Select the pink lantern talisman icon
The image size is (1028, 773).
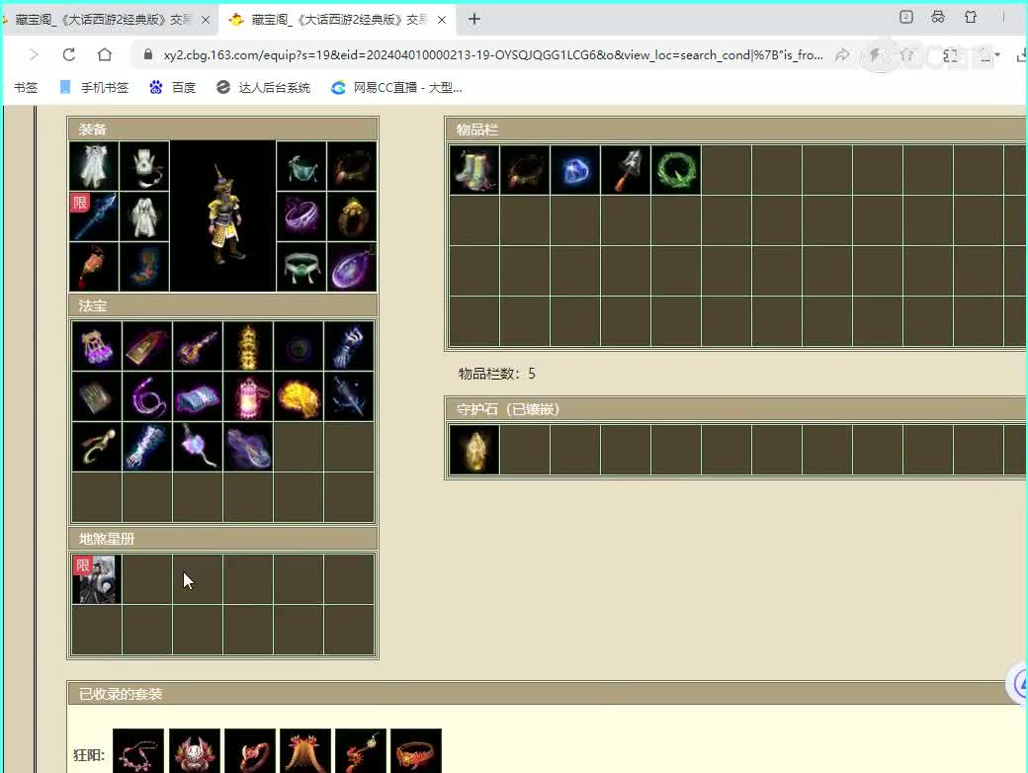pos(248,396)
